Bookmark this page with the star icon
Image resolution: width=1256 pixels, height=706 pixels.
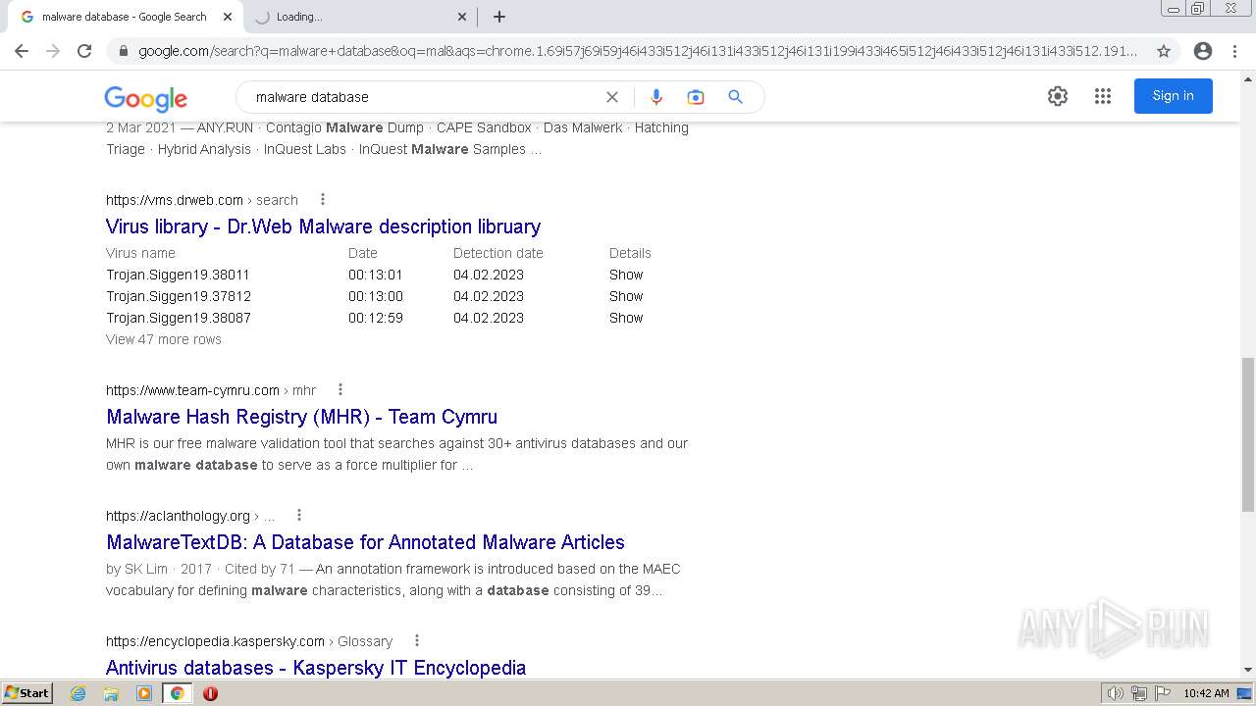1164,51
